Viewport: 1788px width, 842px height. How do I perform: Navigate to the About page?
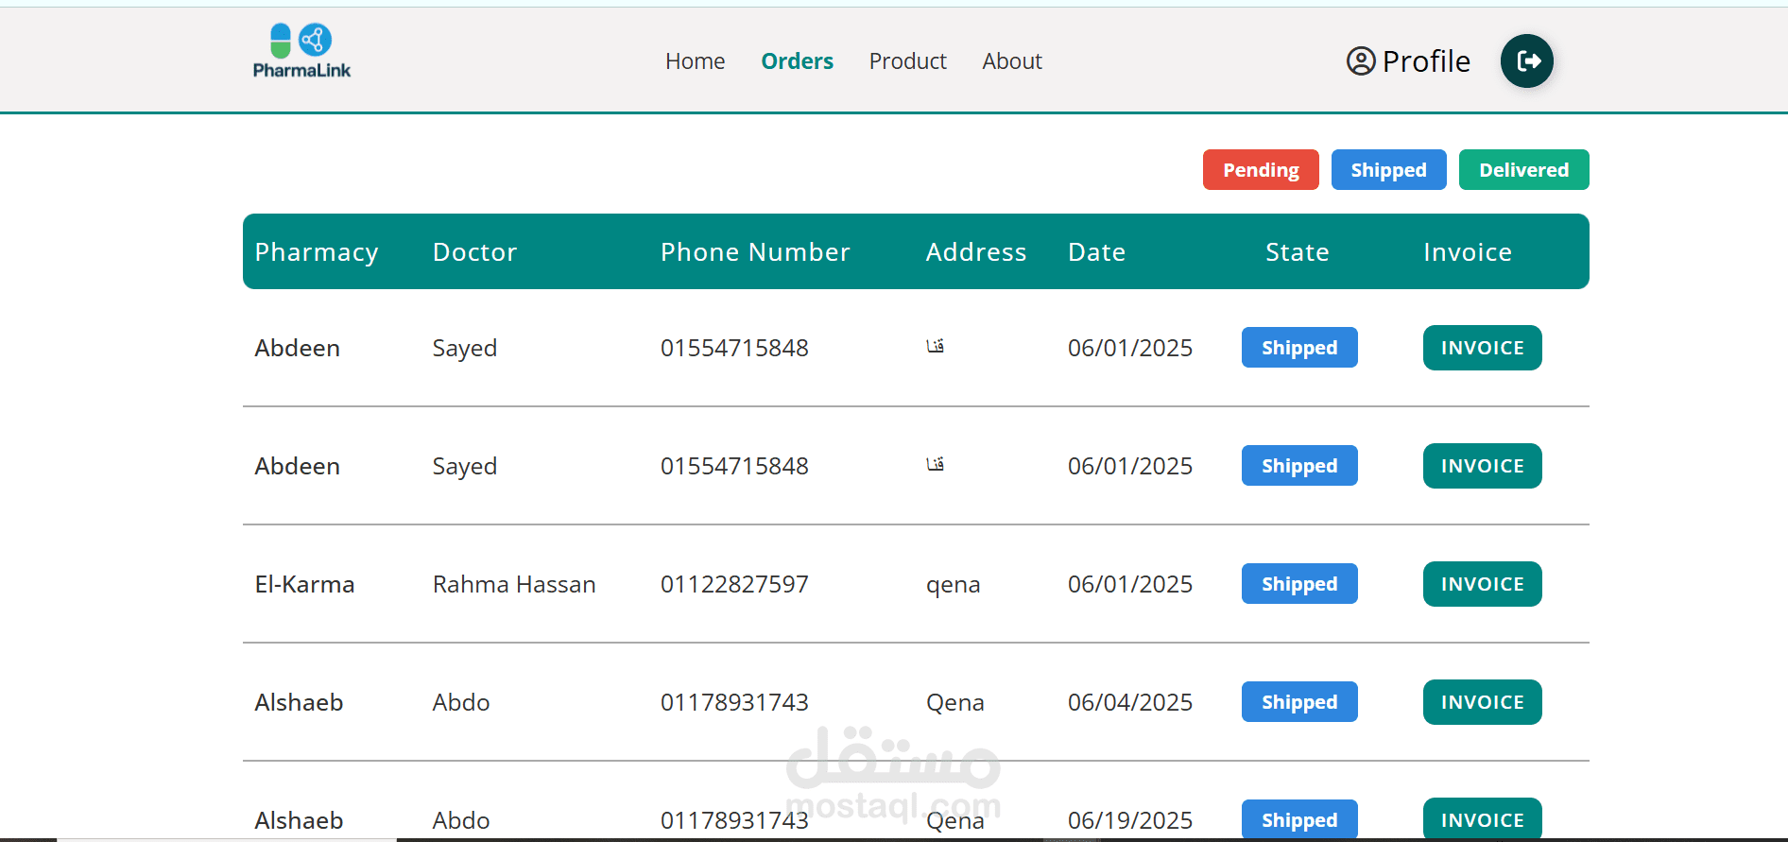point(1011,61)
